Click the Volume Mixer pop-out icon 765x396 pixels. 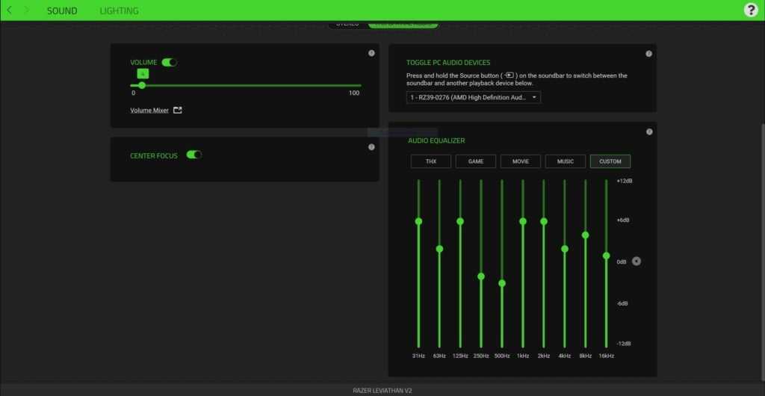pos(178,110)
